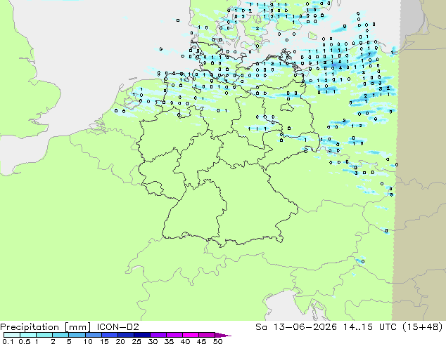Click the "35" legend value label

170,341
